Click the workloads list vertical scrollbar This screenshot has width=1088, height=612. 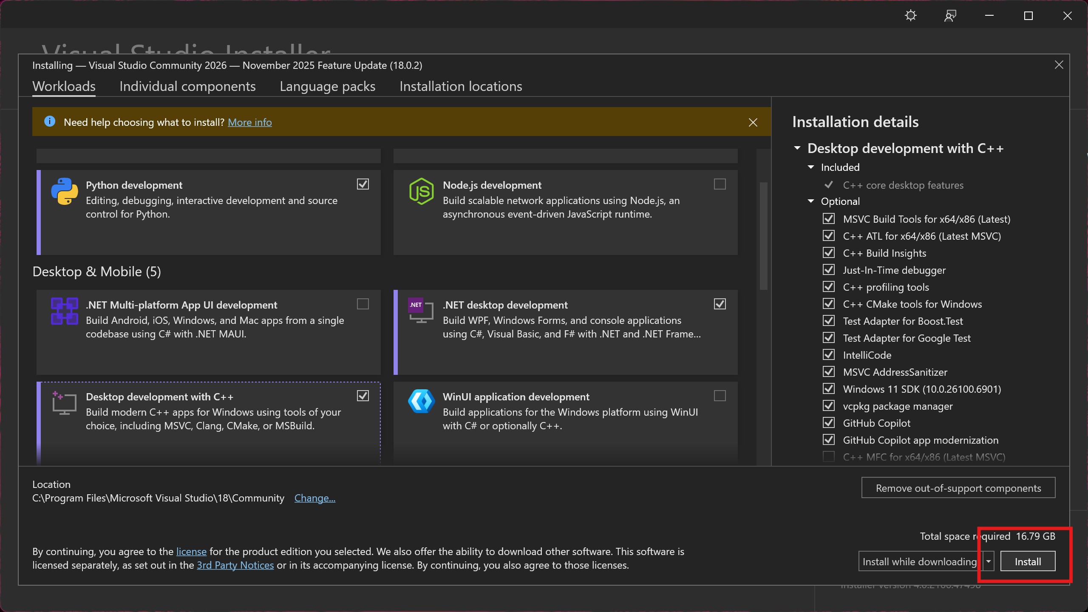point(763,236)
